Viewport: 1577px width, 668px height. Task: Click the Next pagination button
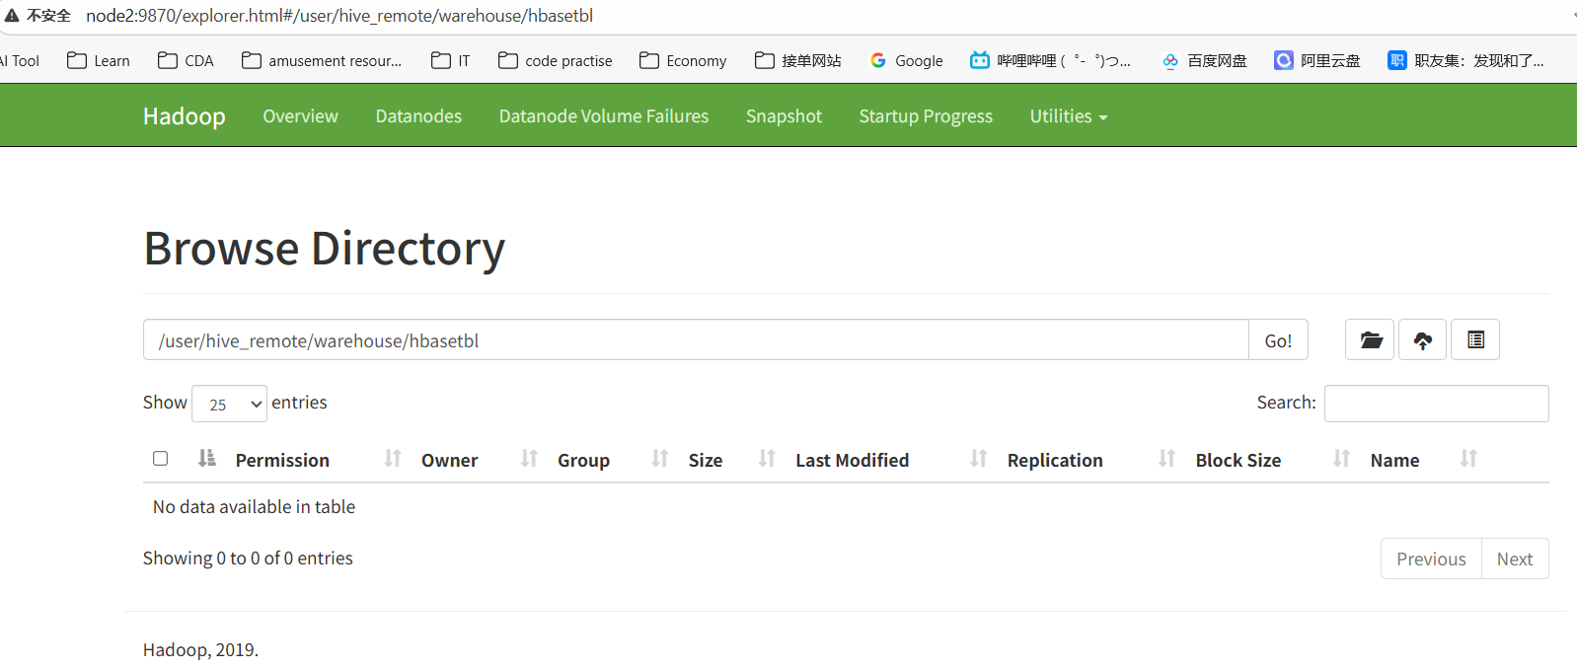click(1514, 559)
